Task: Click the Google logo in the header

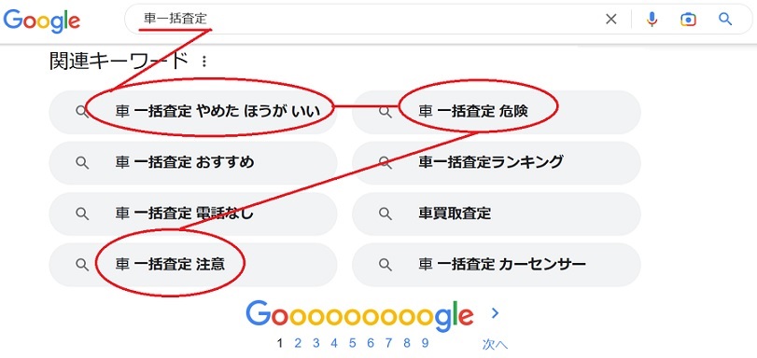Action: pyautogui.click(x=41, y=20)
